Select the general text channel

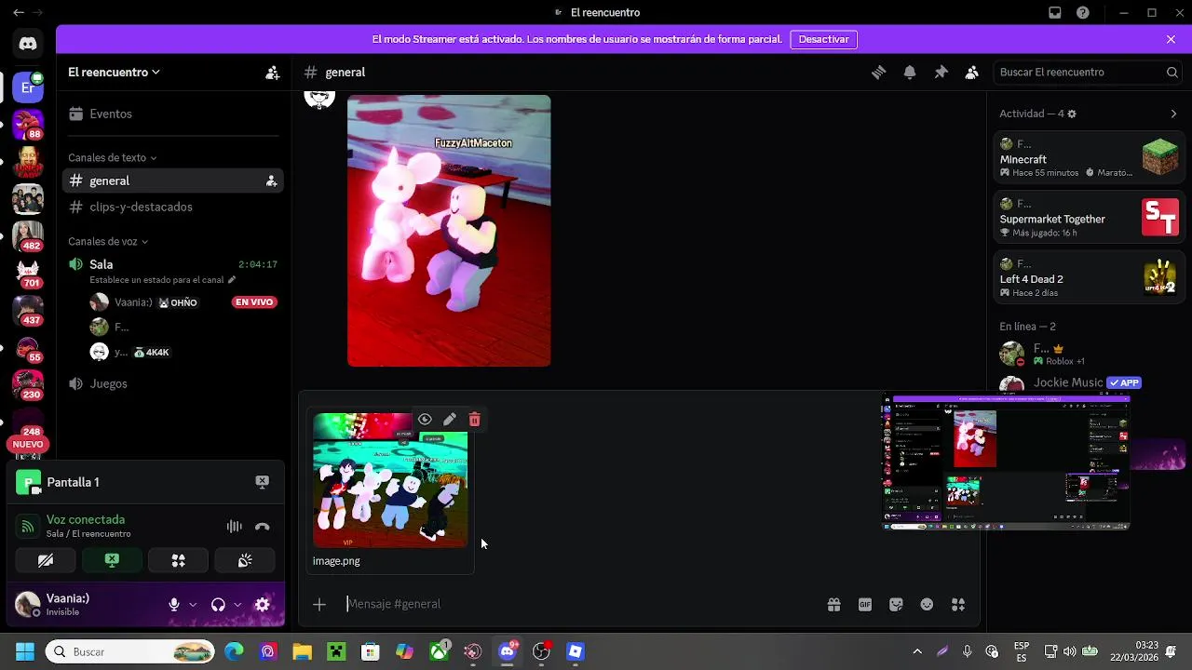(173, 181)
